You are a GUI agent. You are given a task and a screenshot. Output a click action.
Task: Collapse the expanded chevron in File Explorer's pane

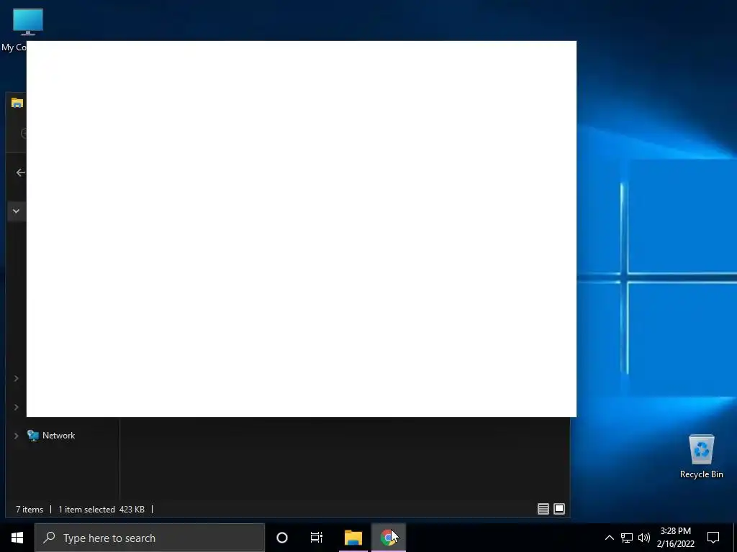[x=16, y=211]
